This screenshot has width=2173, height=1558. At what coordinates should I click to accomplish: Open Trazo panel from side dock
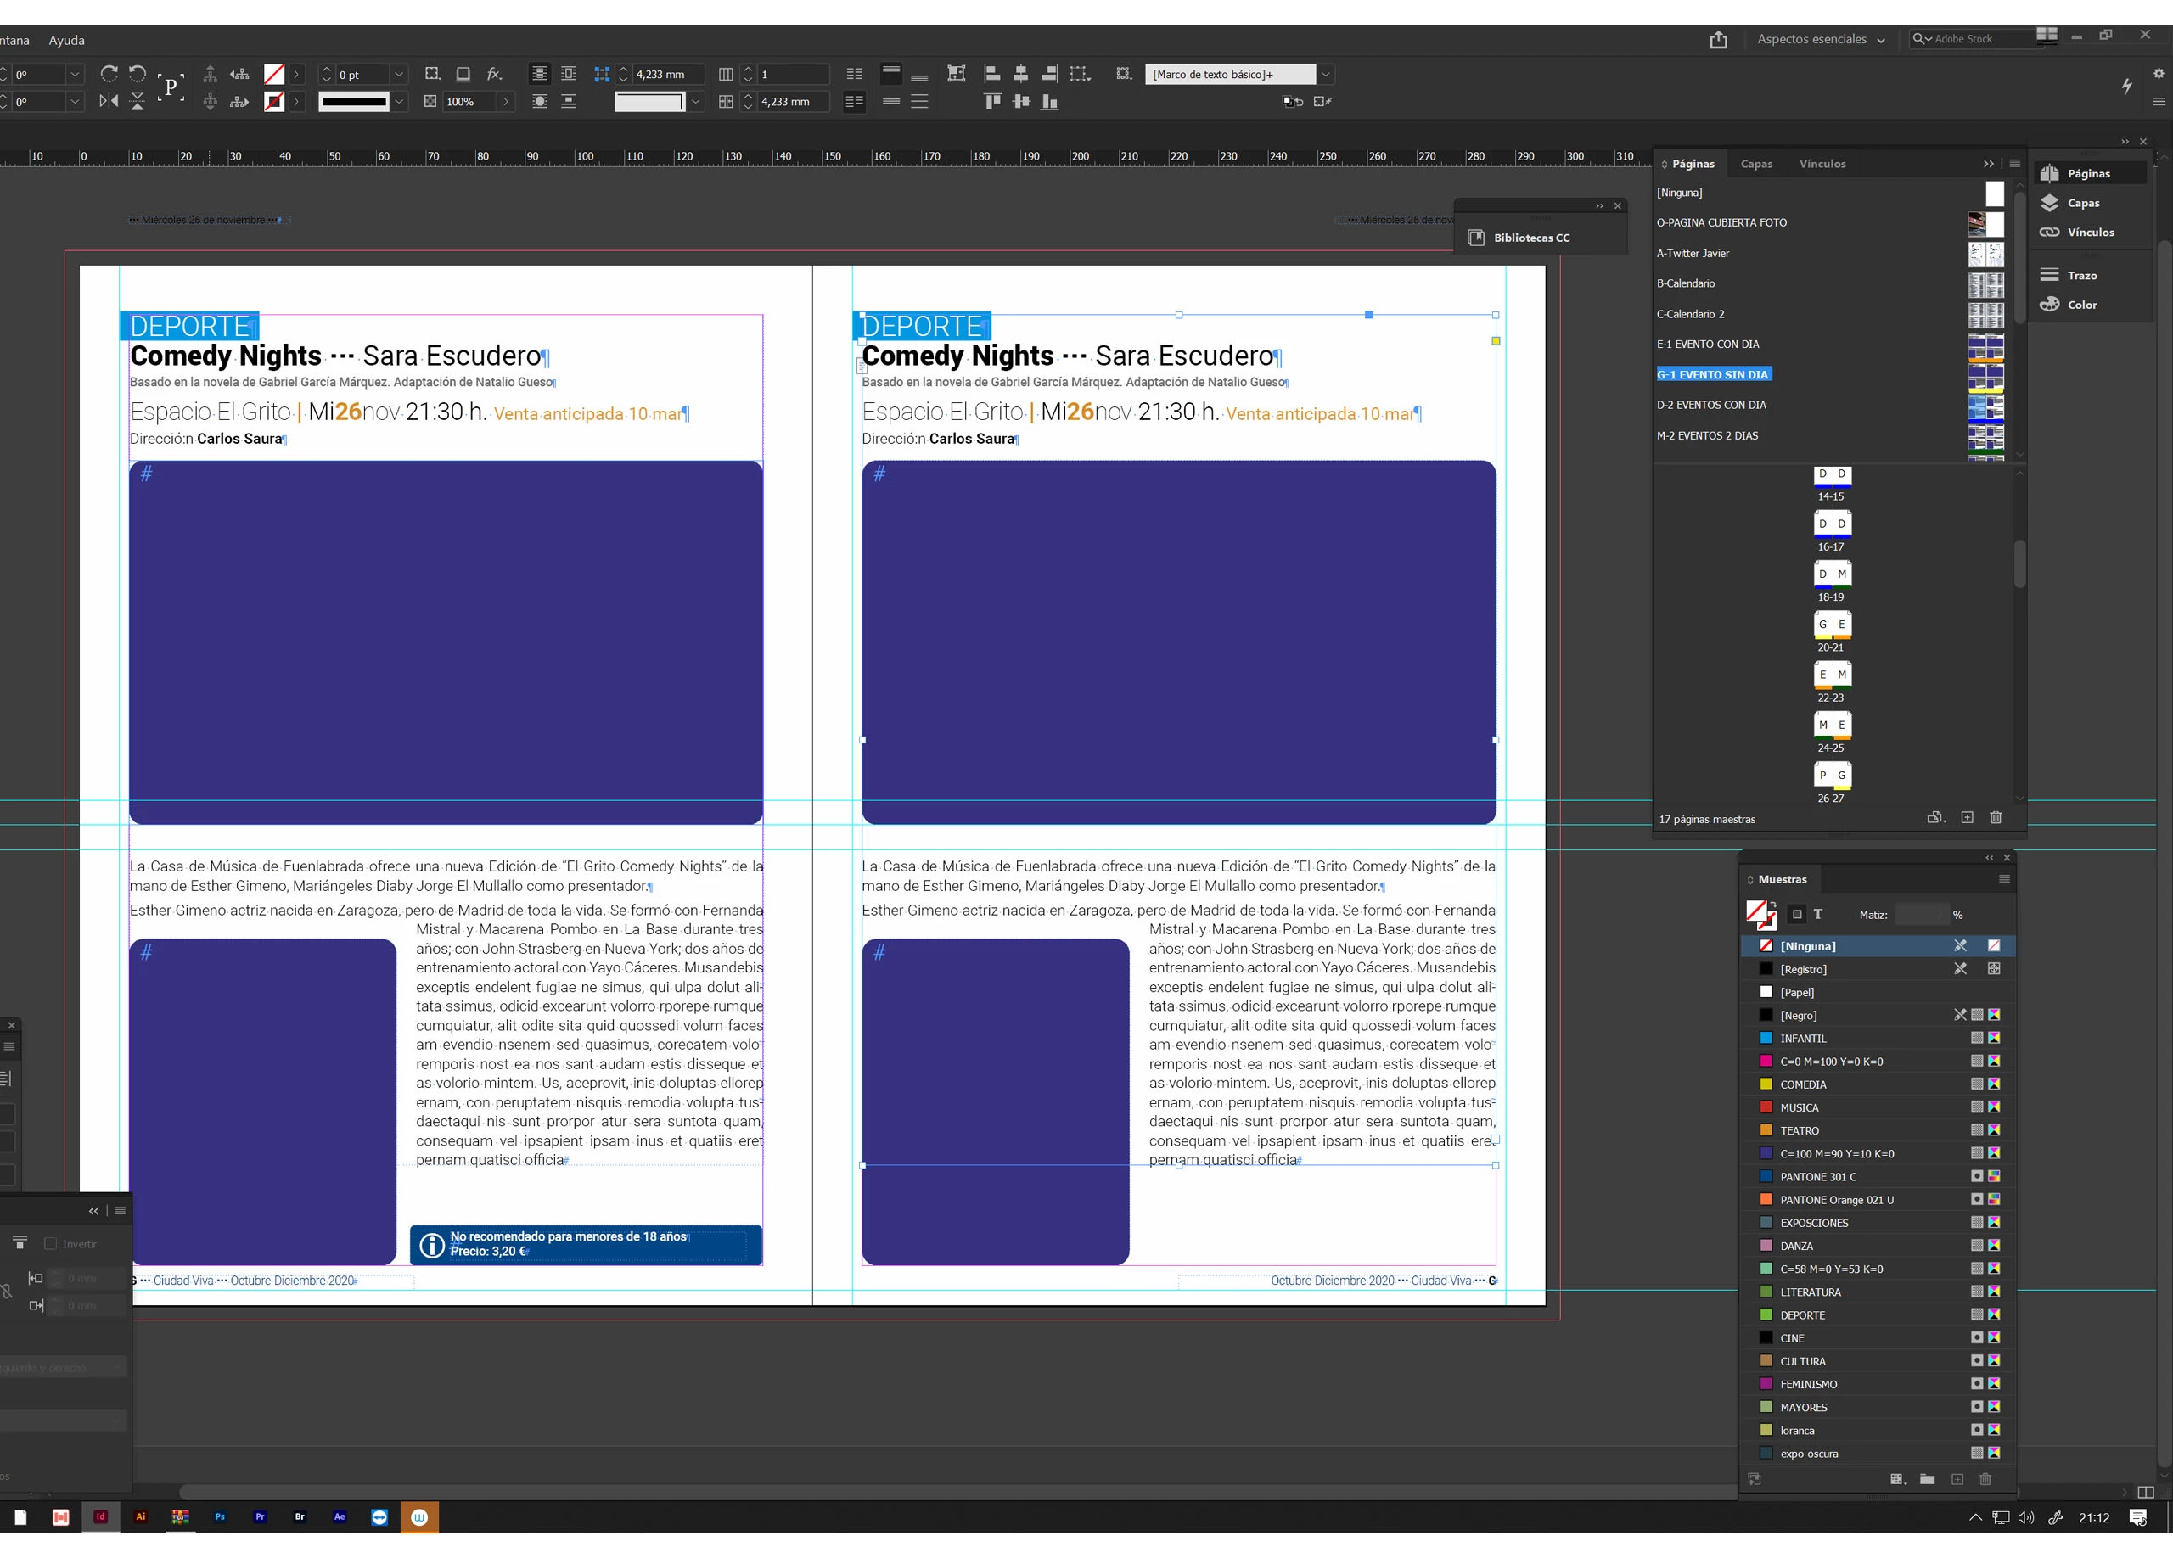click(2081, 276)
